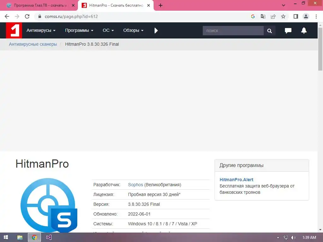Translate this page icon
The image size is (323, 242).
pyautogui.click(x=263, y=16)
